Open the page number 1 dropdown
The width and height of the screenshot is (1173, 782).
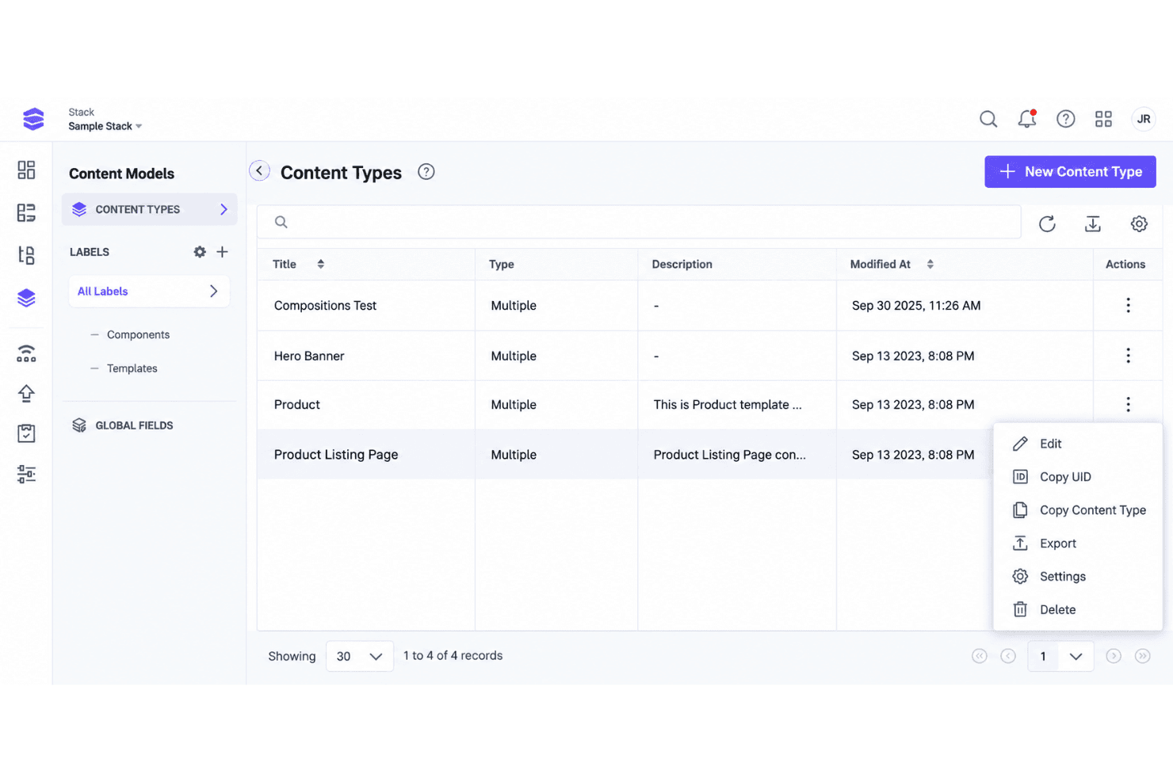[1060, 656]
